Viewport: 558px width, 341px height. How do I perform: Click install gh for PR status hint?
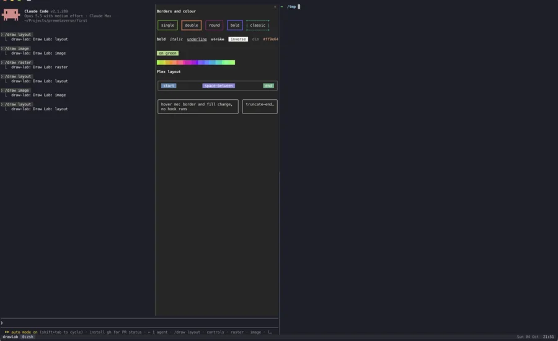(x=115, y=332)
